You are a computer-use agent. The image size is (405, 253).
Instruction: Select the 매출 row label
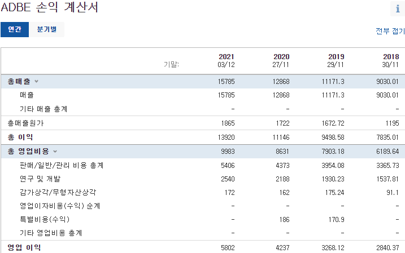coord(27,95)
